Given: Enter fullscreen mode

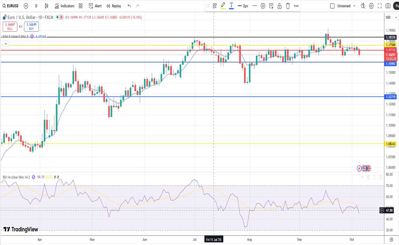Looking at the screenshot, I should coord(380,6).
